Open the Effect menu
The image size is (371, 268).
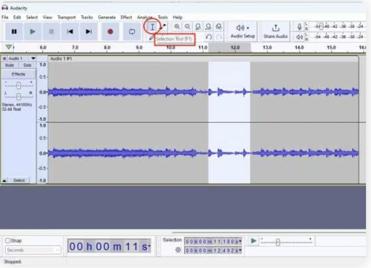click(126, 17)
